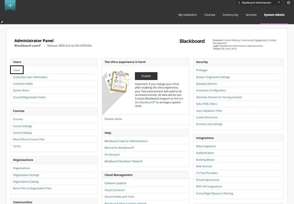Open the Services tab

pyautogui.click(x=251, y=15)
